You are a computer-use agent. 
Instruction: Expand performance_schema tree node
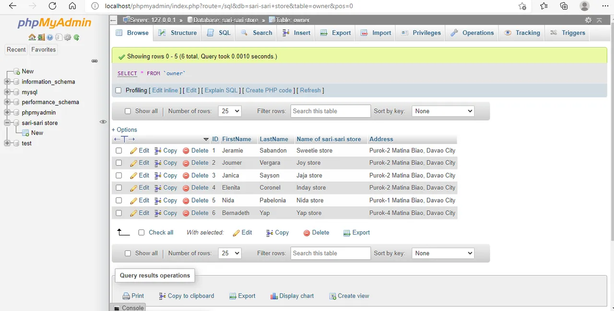pos(7,102)
